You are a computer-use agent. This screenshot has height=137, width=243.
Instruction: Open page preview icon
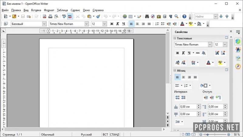pyautogui.click(x=56, y=16)
